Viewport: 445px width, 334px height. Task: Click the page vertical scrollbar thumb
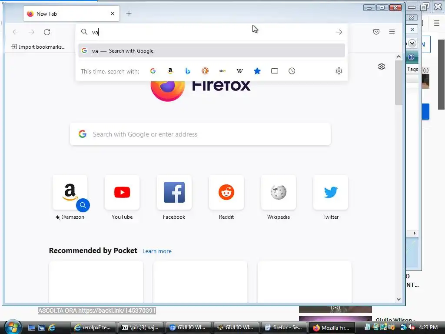coord(399,82)
